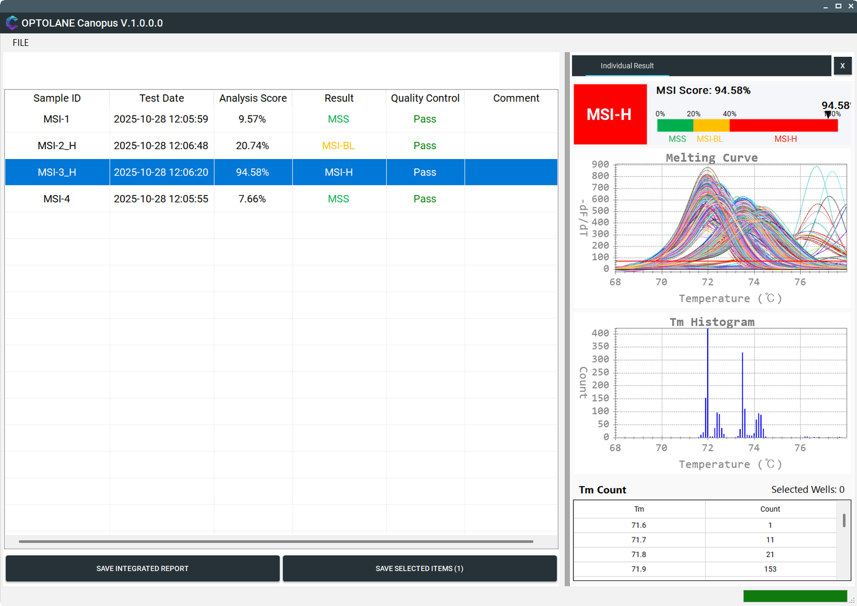Click the window resize grip icon
Screen dimensions: 857x606
(852, 601)
